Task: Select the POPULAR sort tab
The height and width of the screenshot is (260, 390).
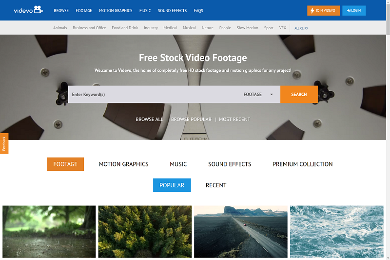Action: 172,185
